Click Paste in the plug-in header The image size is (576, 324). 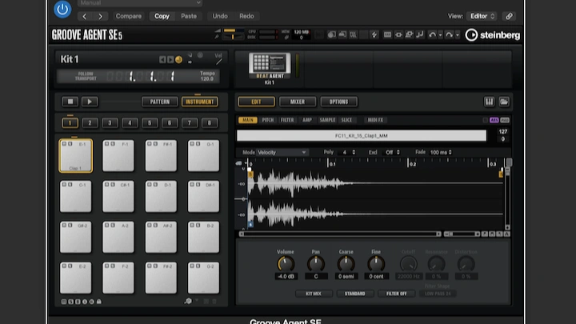click(189, 16)
